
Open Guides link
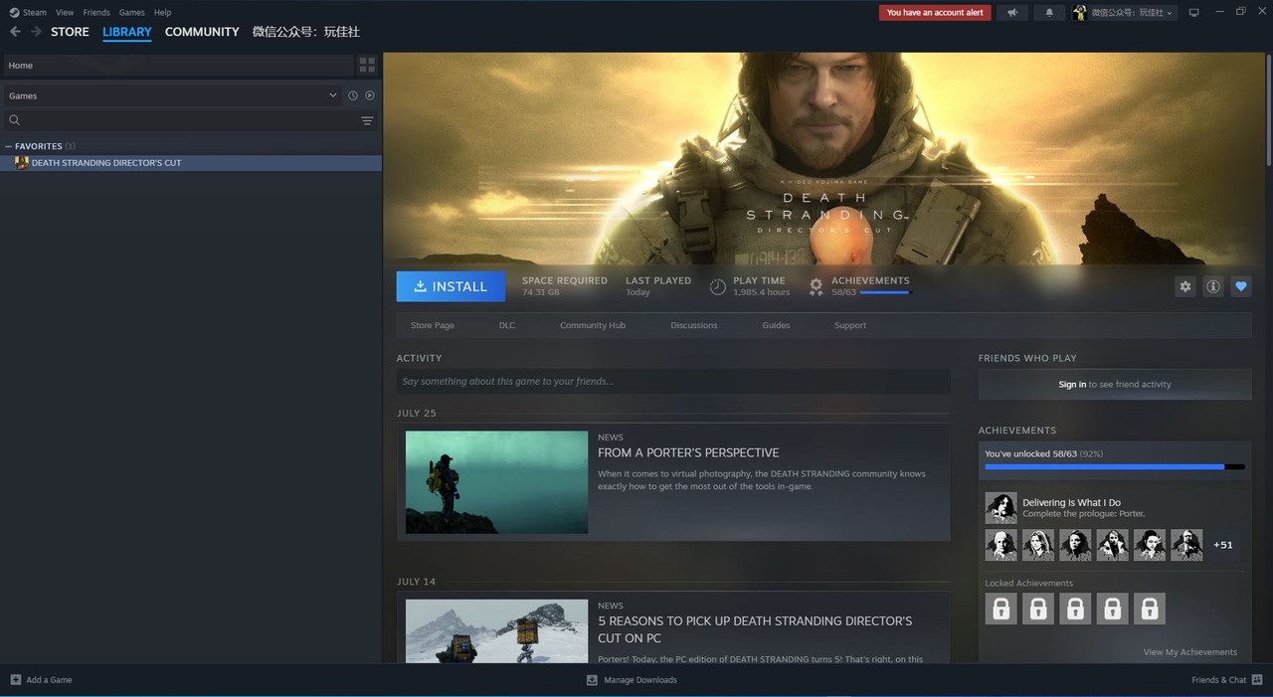click(777, 325)
